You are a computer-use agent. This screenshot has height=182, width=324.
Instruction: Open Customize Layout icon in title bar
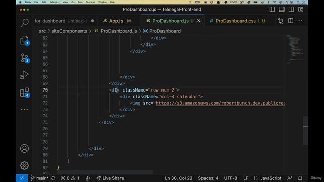tap(301, 9)
